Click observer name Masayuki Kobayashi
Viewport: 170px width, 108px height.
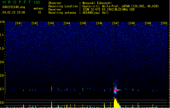tap(97, 3)
